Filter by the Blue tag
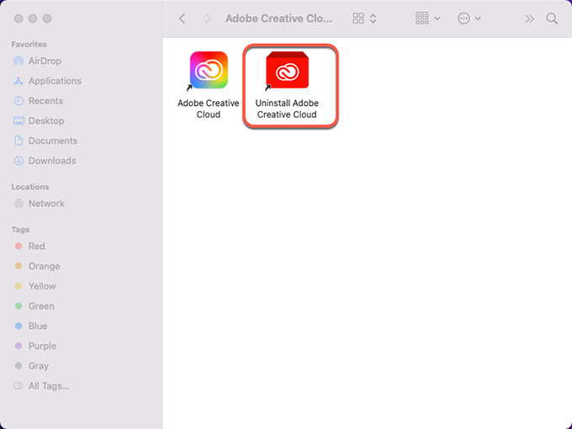 tap(38, 326)
